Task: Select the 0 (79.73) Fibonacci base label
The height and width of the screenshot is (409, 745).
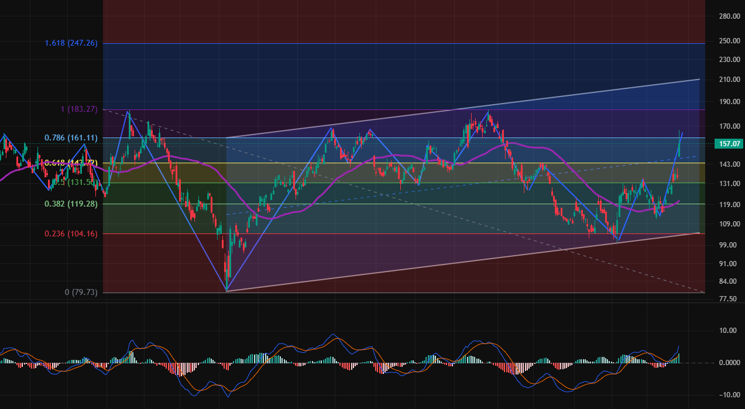Action: (x=81, y=292)
